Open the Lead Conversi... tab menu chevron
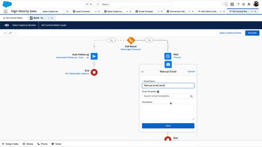 (x=95, y=11)
